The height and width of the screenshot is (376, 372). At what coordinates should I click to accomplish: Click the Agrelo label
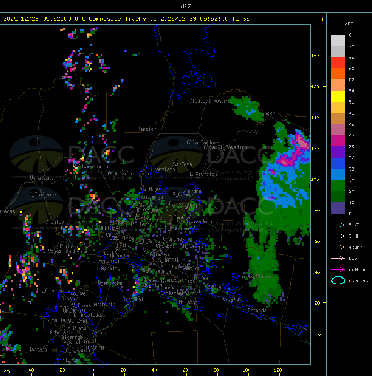click(x=109, y=268)
